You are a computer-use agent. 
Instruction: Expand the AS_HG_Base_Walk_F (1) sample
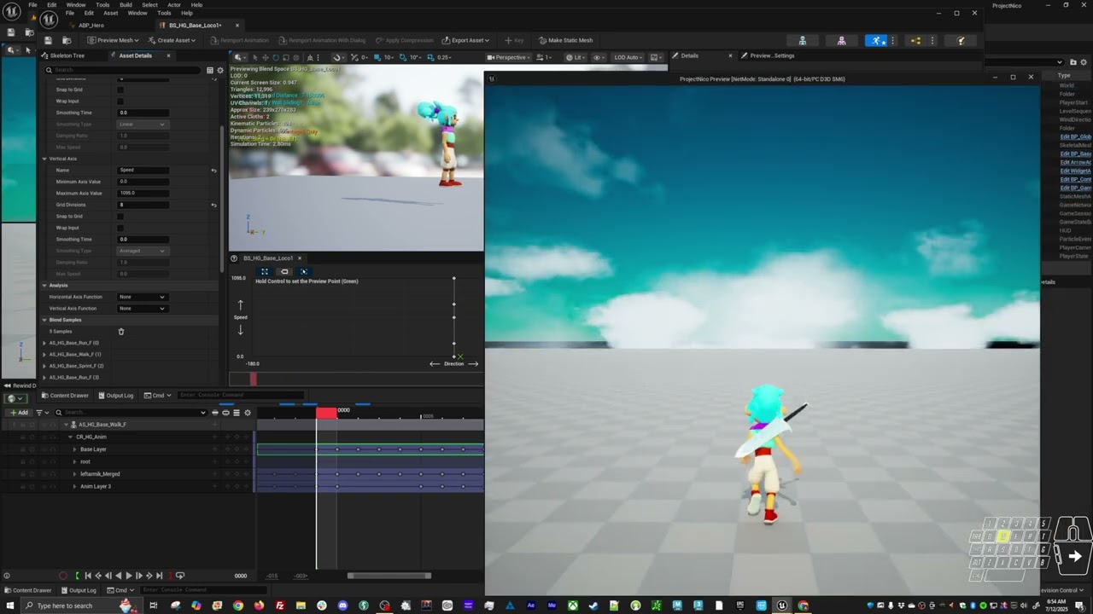pos(44,354)
